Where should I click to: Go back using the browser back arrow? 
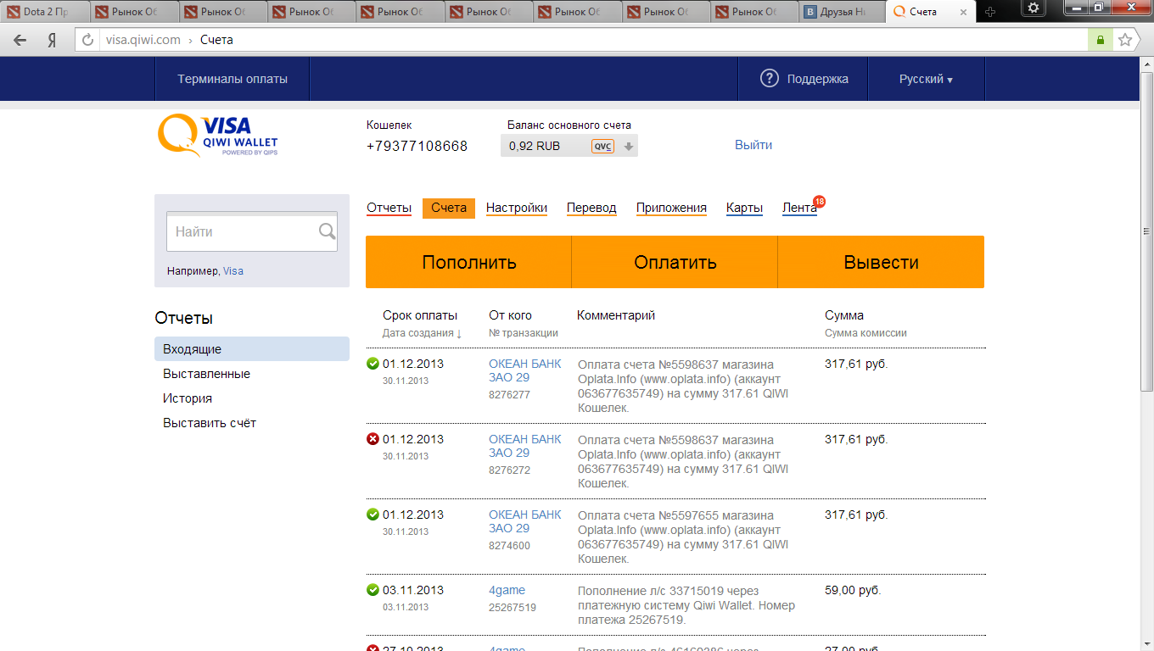point(20,40)
